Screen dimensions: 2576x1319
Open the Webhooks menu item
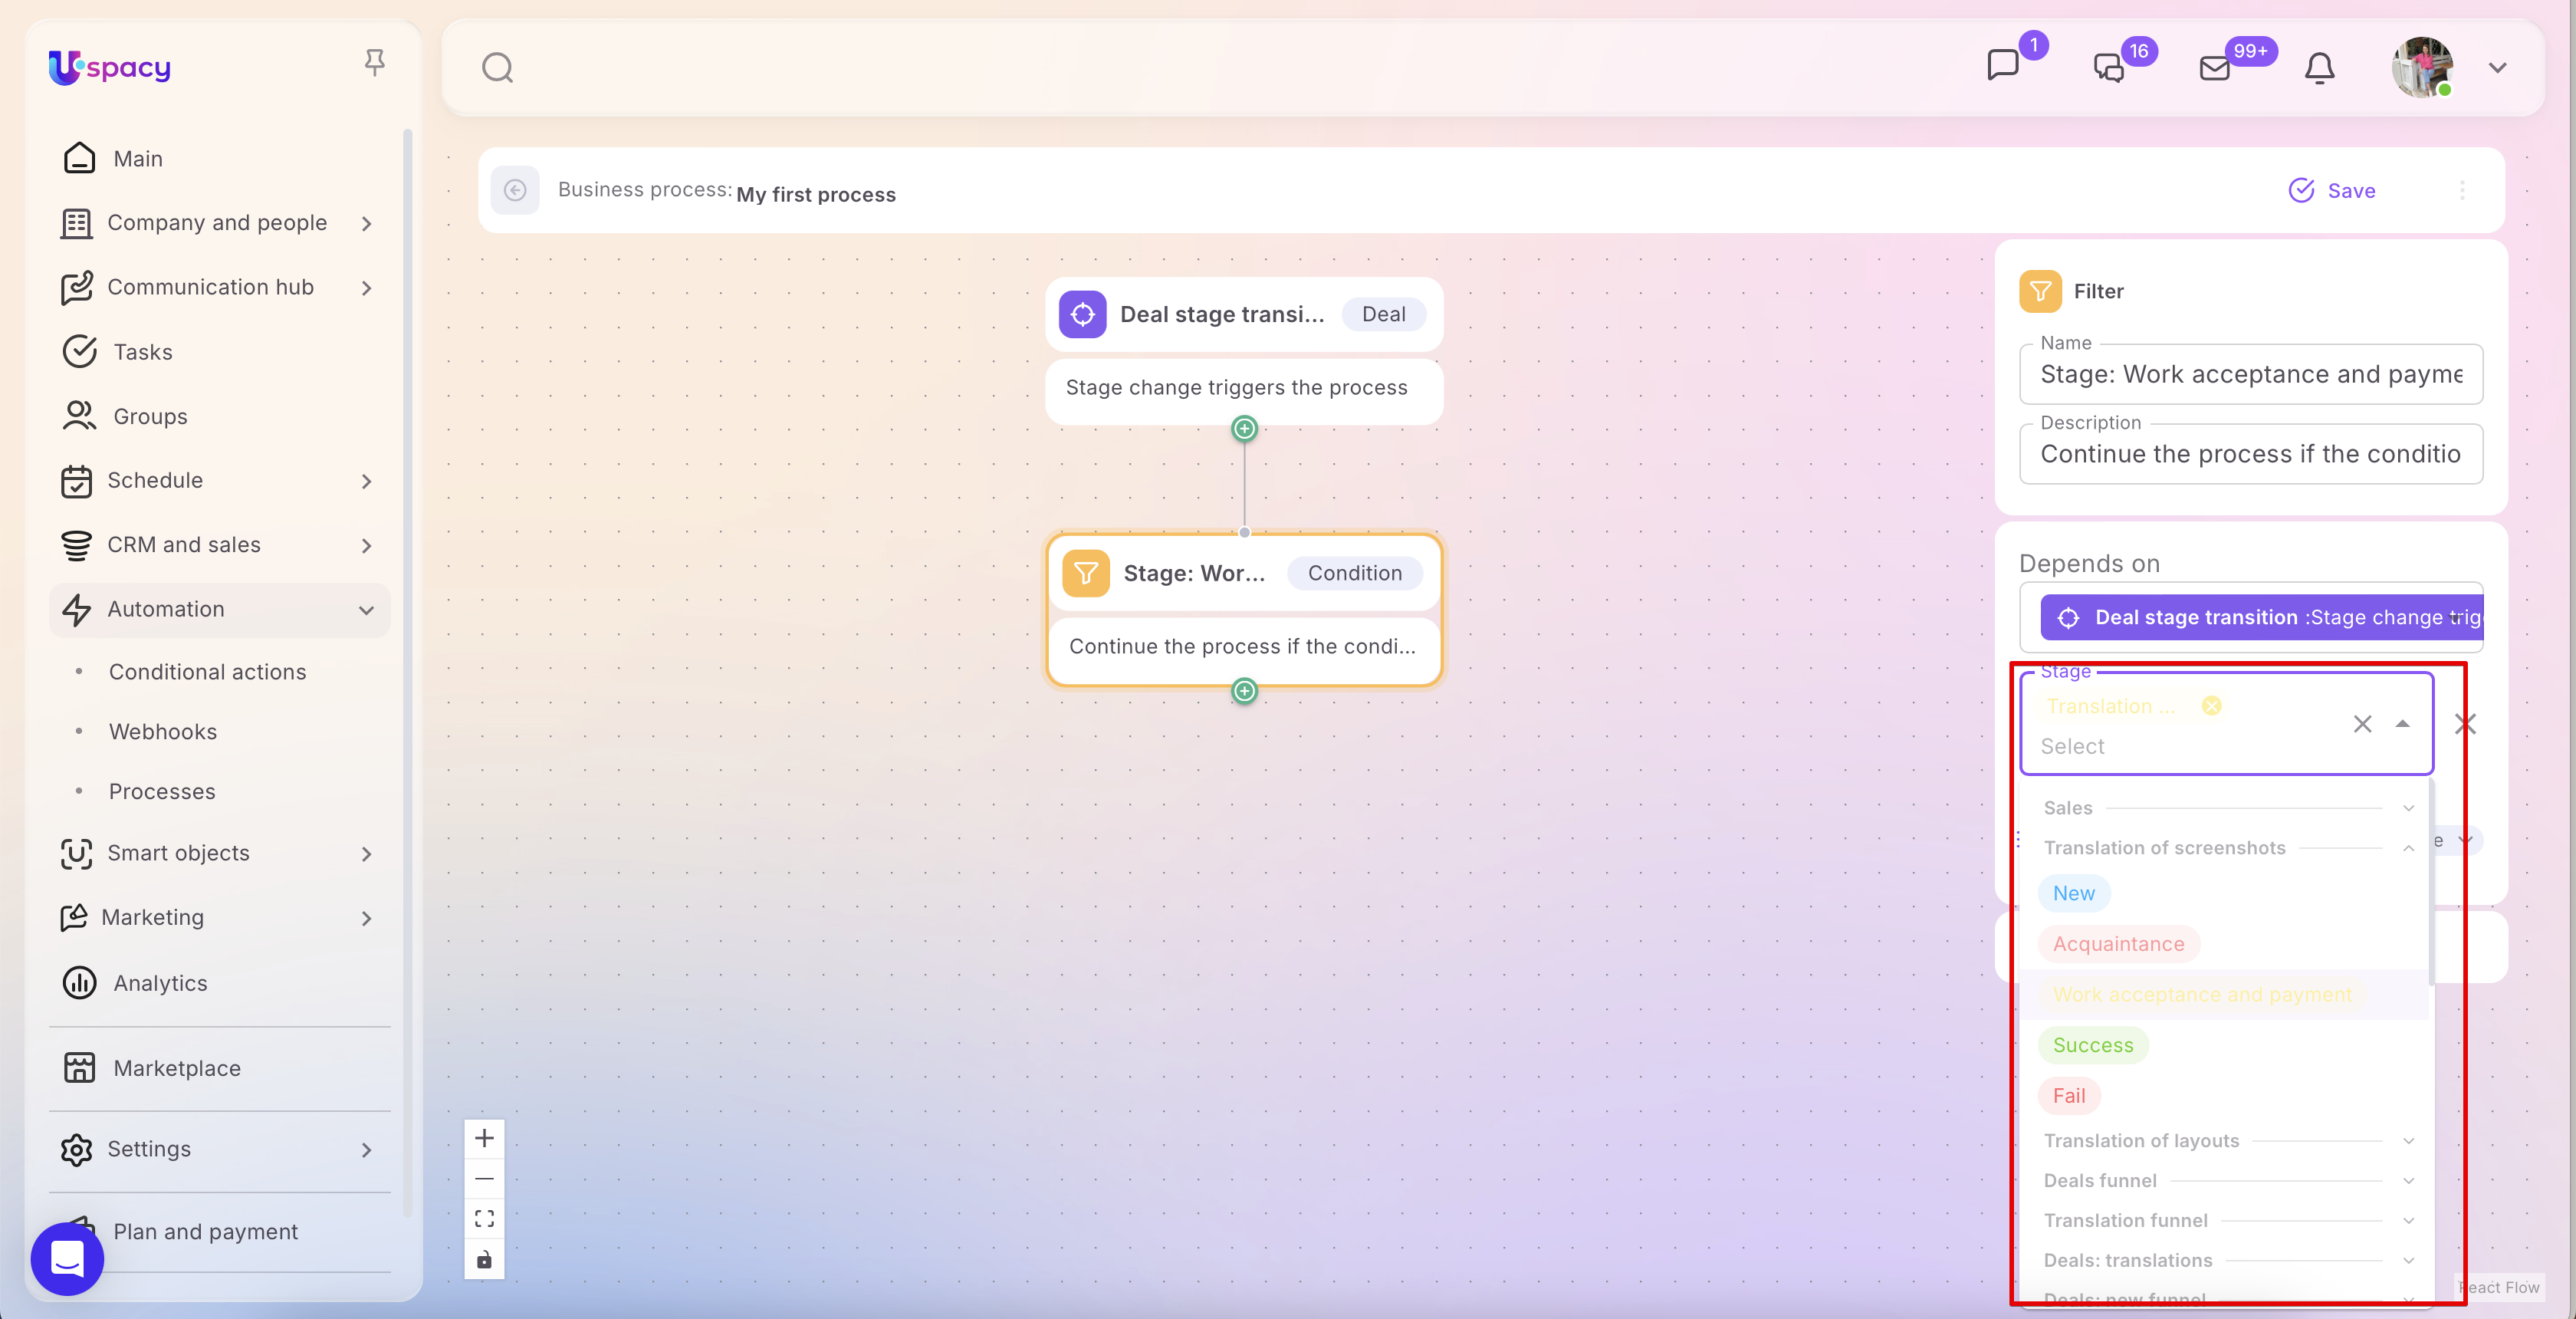click(x=163, y=731)
